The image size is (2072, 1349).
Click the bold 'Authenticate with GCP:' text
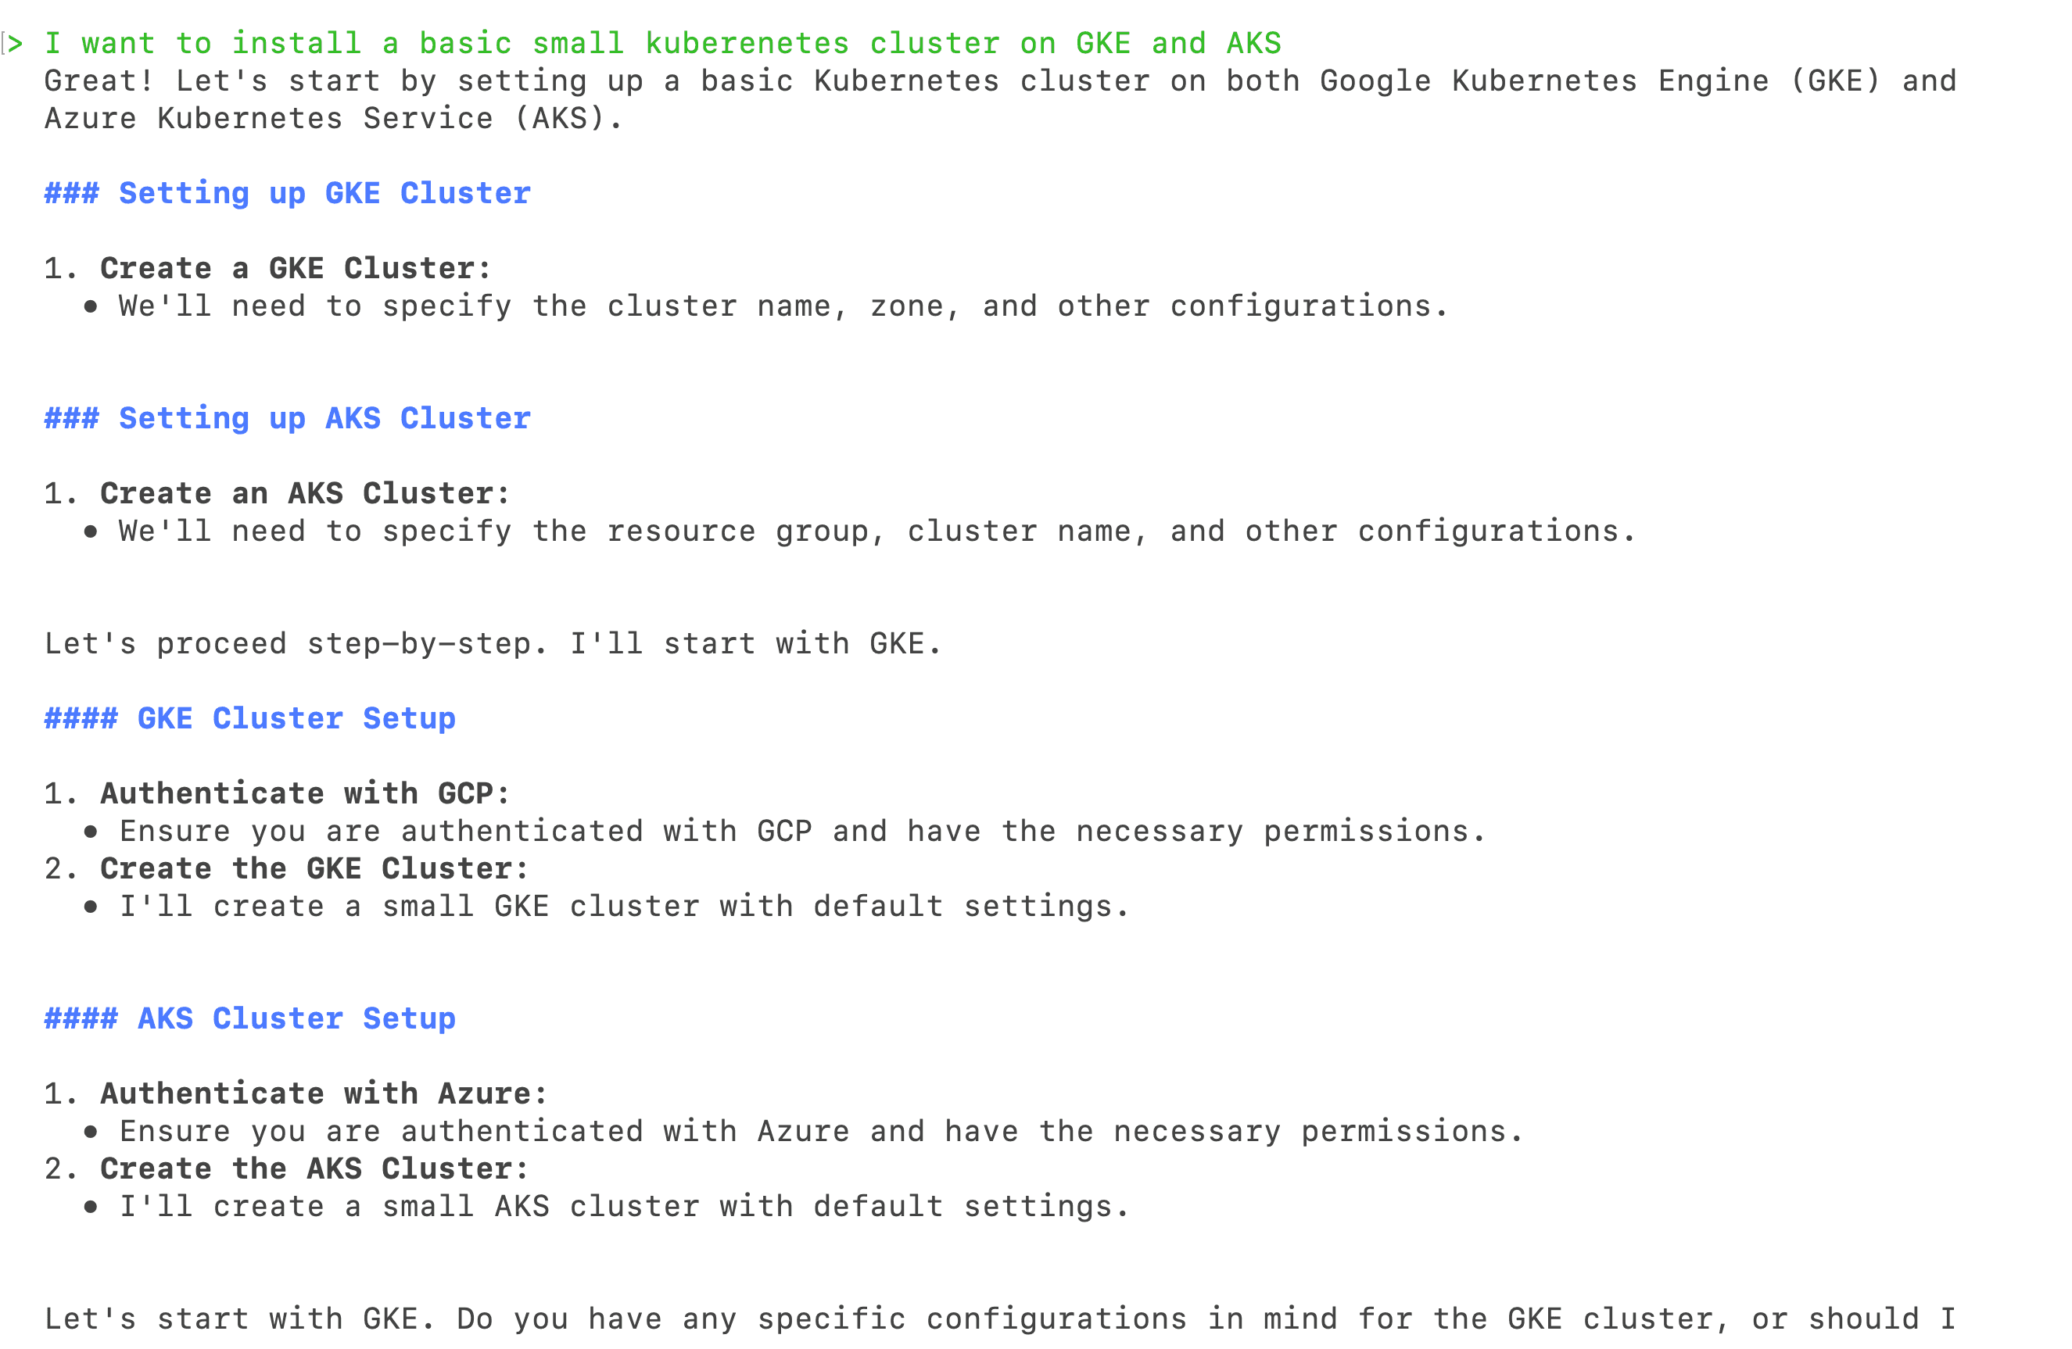[x=306, y=794]
